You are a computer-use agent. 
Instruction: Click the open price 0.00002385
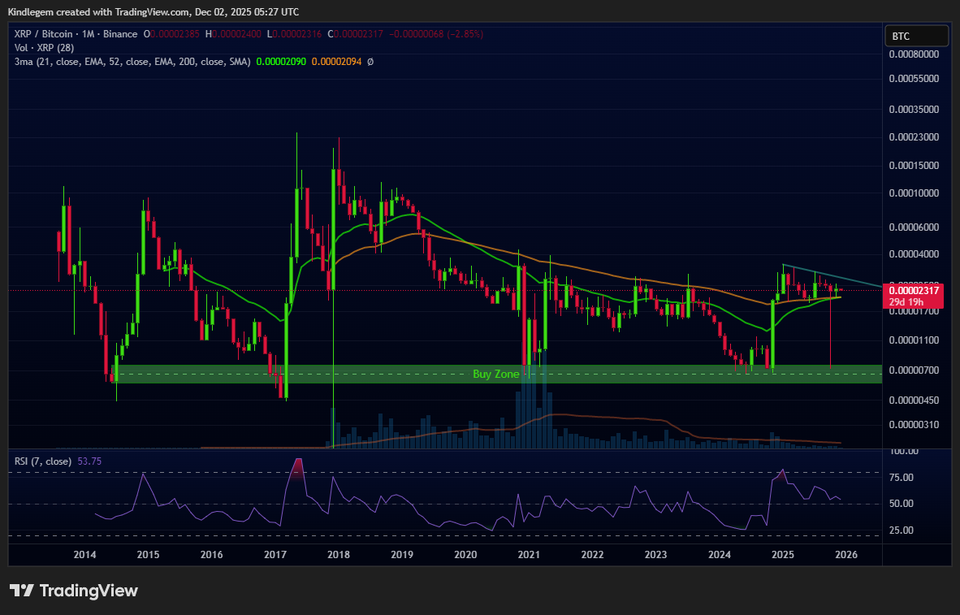pos(175,34)
